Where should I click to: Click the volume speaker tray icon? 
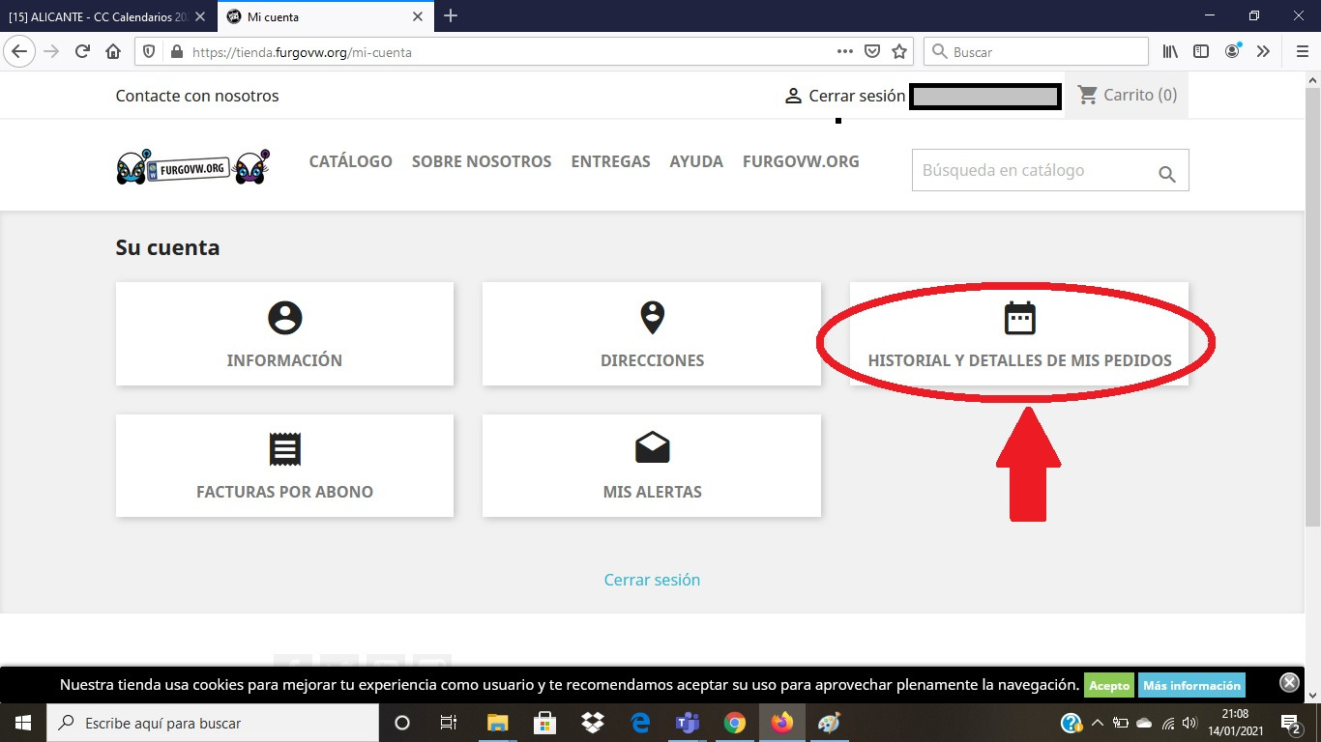tap(1190, 723)
